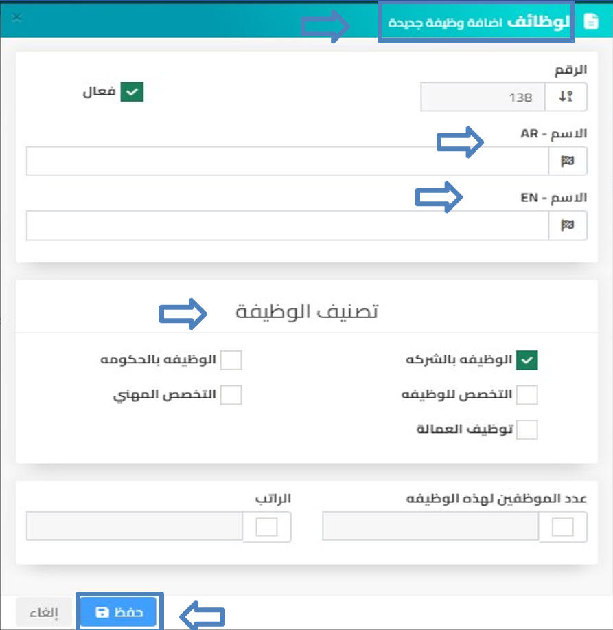Image resolution: width=613 pixels, height=630 pixels.
Task: Click the floppy disk save icon
Action: point(102,612)
